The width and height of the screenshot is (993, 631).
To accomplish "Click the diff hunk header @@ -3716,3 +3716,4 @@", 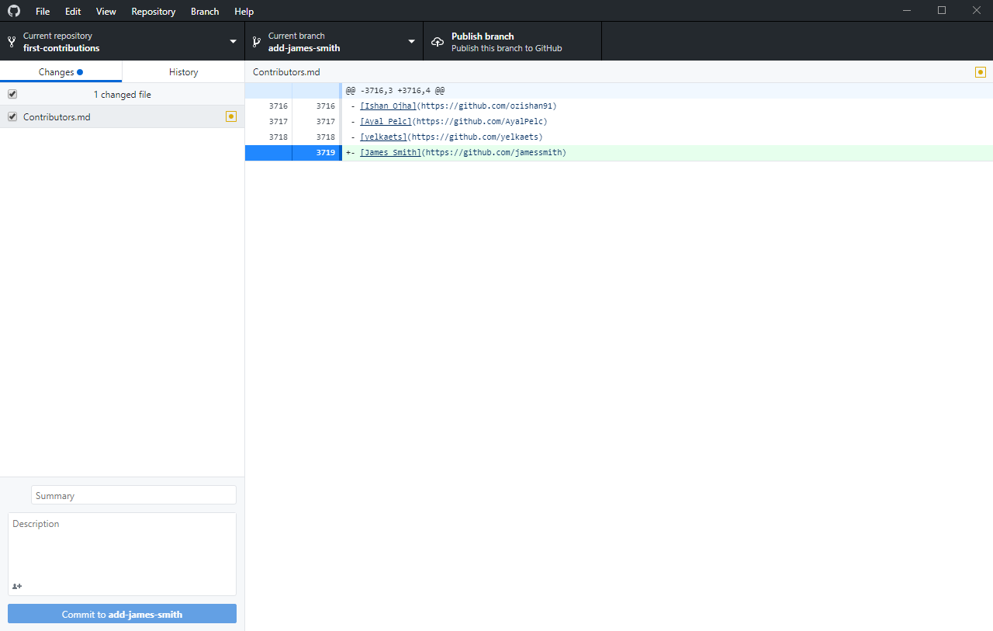I will [395, 90].
